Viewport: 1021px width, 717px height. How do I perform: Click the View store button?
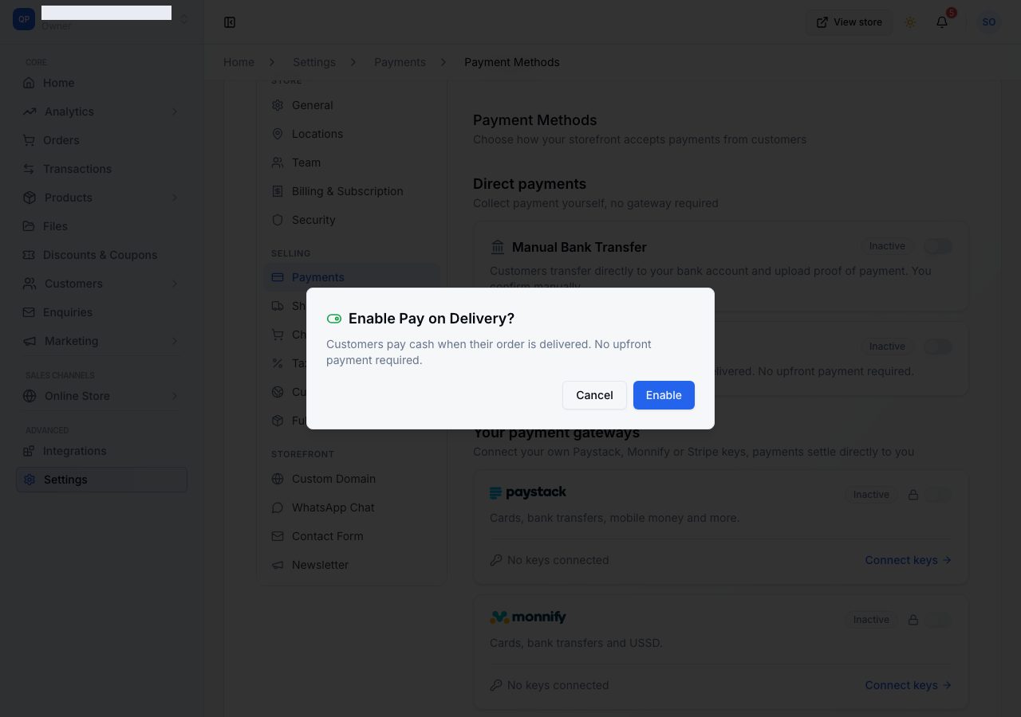(849, 22)
